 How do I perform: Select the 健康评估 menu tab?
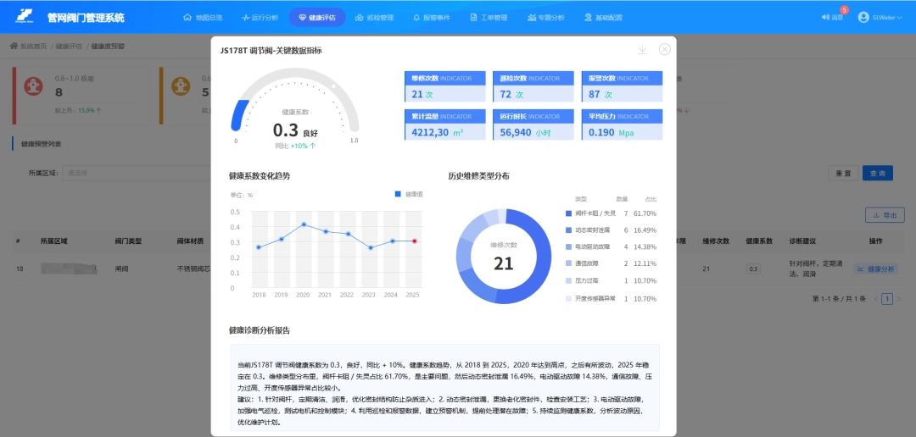pos(316,18)
